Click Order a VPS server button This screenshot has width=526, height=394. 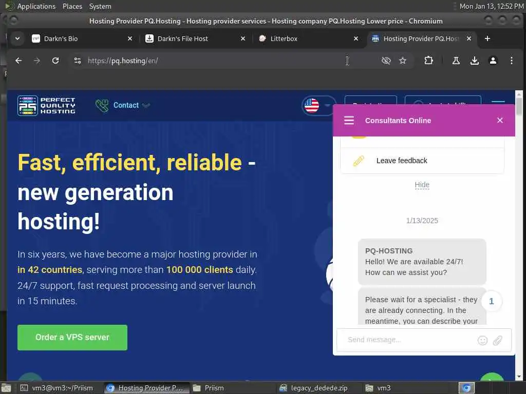pos(72,338)
